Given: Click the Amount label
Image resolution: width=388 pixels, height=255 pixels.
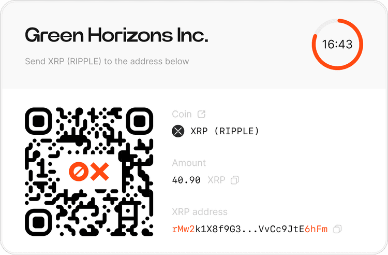Looking at the screenshot, I should click(189, 163).
